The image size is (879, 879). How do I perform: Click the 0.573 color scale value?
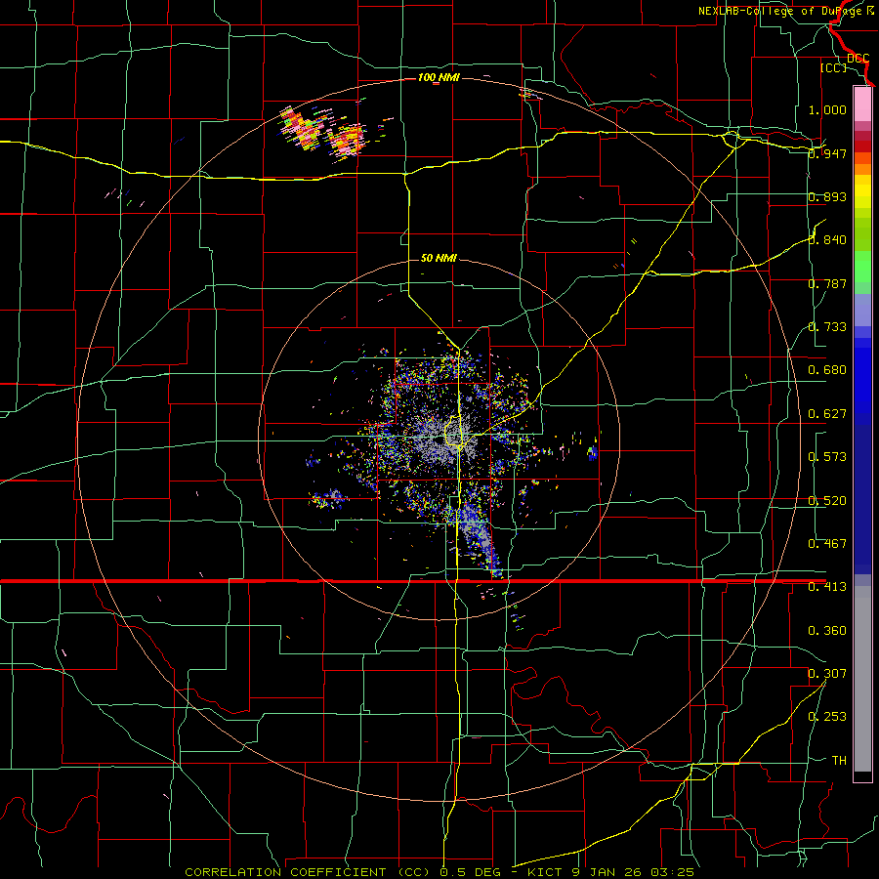click(827, 457)
